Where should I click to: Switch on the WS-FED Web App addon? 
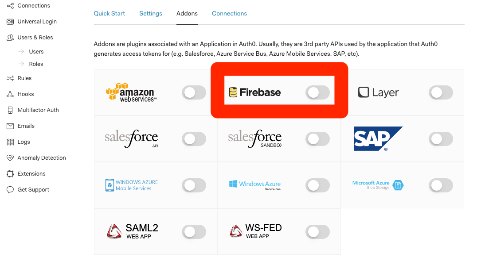click(x=317, y=232)
